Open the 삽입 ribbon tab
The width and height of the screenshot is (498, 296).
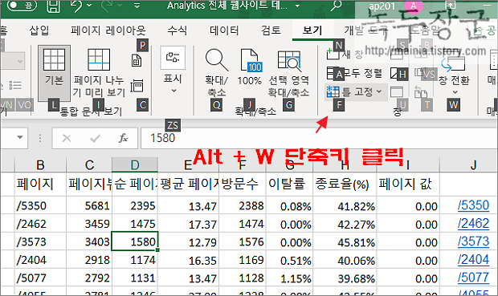[39, 30]
